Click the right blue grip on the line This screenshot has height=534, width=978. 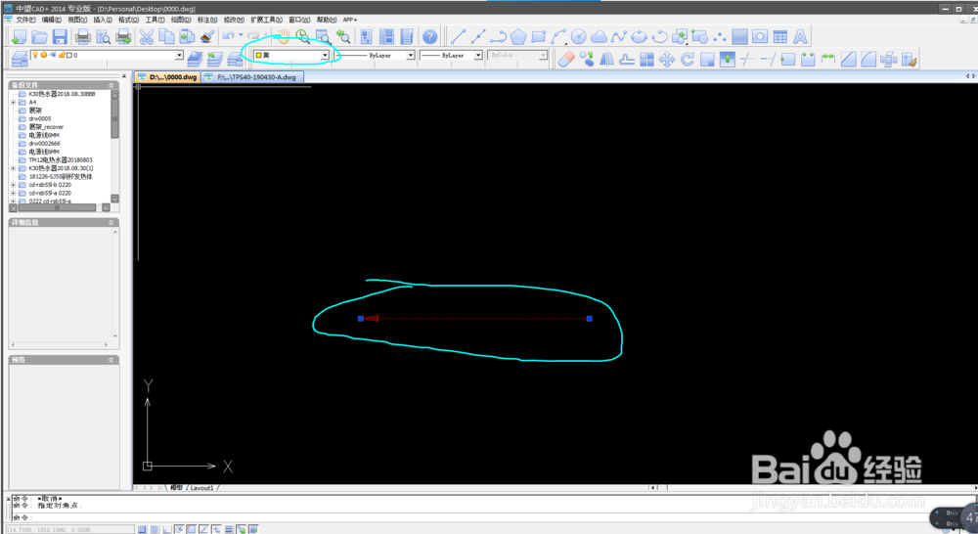[x=590, y=318]
